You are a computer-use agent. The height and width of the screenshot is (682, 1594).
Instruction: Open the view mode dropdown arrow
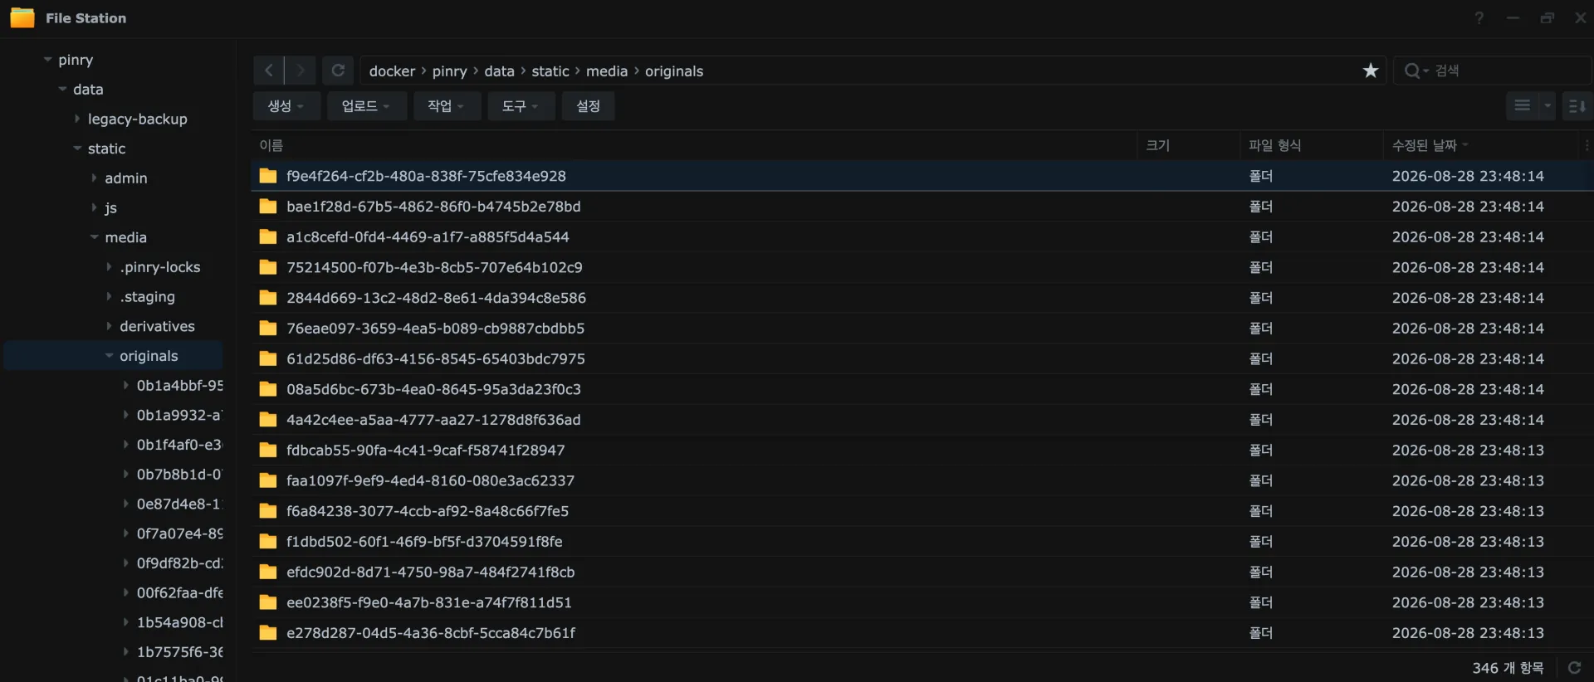point(1548,105)
